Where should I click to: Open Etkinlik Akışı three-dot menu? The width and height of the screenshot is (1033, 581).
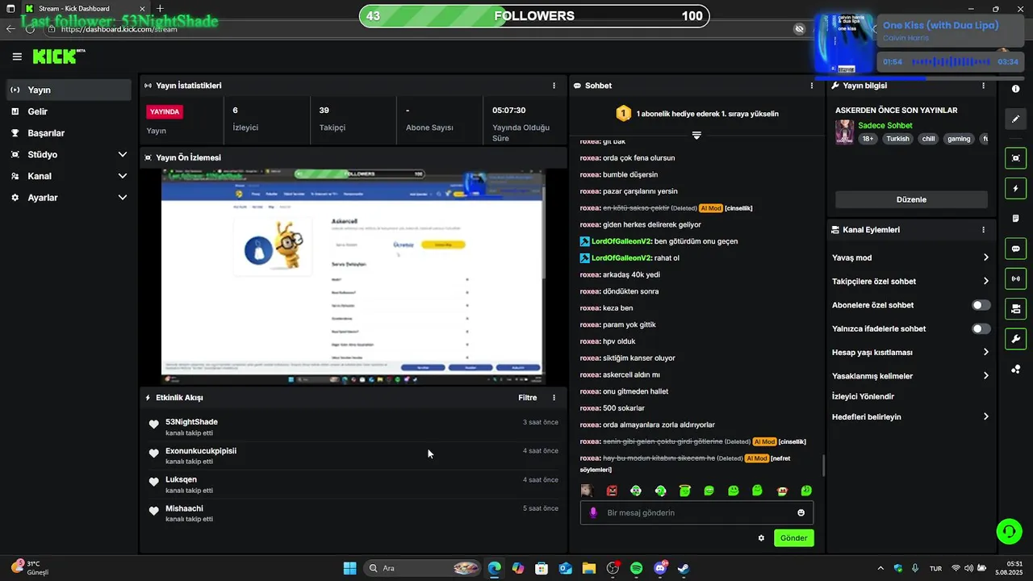coord(554,398)
